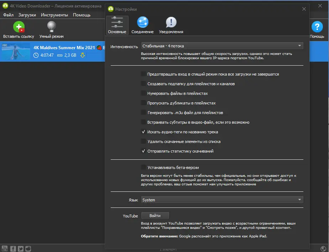The height and width of the screenshot is (252, 329).
Task: Enable Генерировать .m3u файл для плейлистов
Action: 143,113
